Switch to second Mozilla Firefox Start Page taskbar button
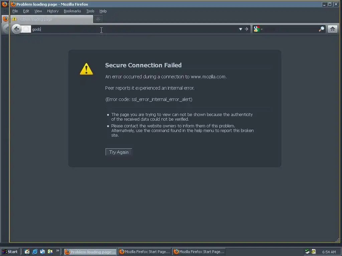 click(199, 252)
